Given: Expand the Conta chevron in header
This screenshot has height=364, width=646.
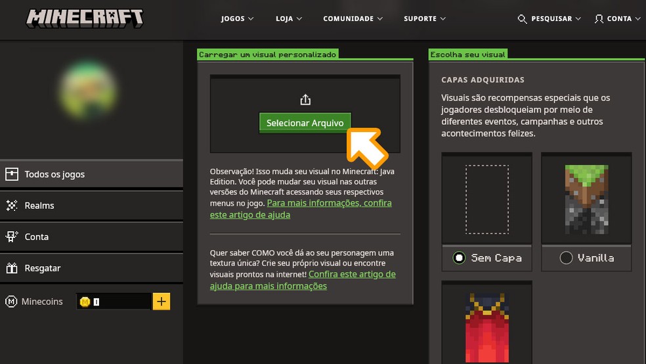Looking at the screenshot, I should coord(637,19).
